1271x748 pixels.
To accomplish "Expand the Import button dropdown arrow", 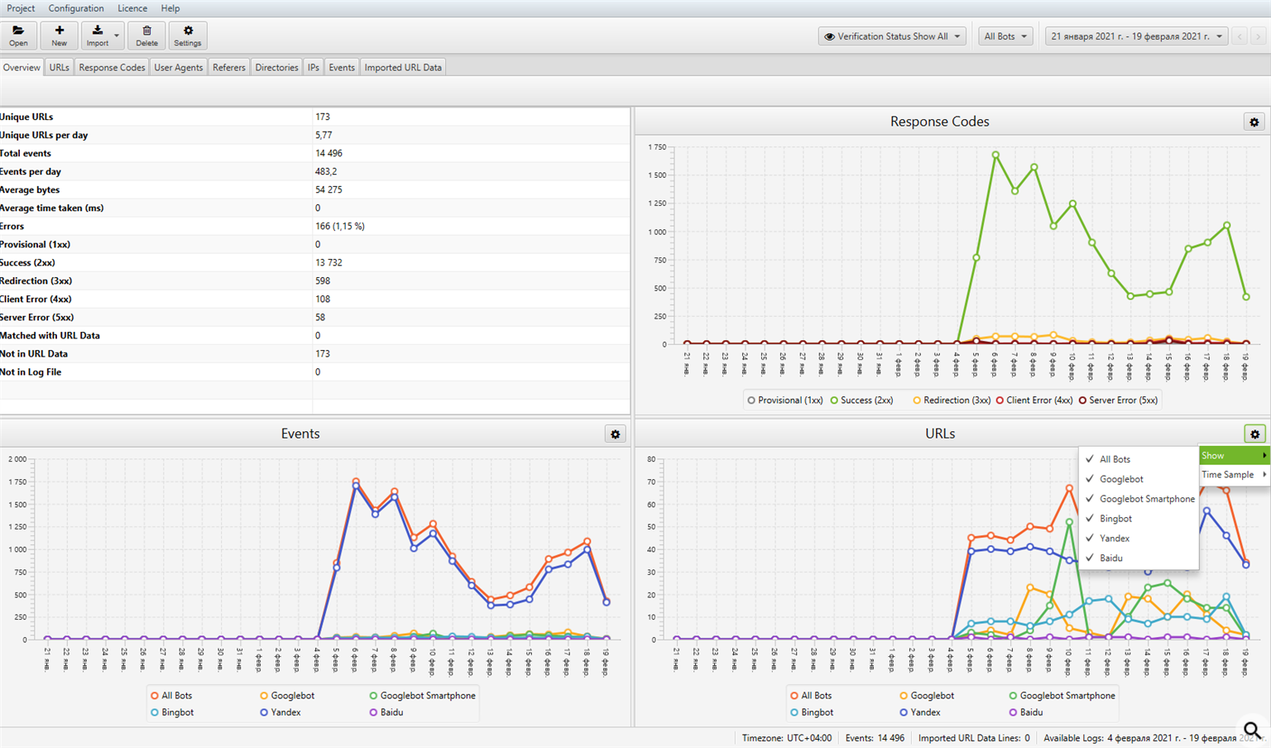I will [x=117, y=36].
